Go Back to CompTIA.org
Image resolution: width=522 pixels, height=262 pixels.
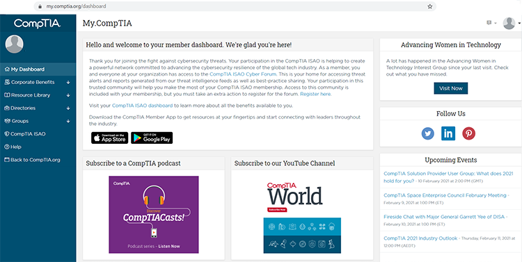click(x=38, y=160)
